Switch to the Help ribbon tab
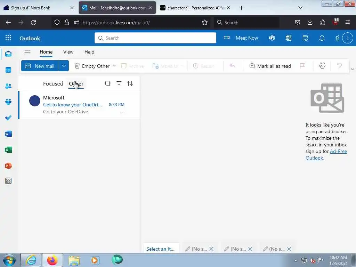356x267 pixels. (89, 52)
